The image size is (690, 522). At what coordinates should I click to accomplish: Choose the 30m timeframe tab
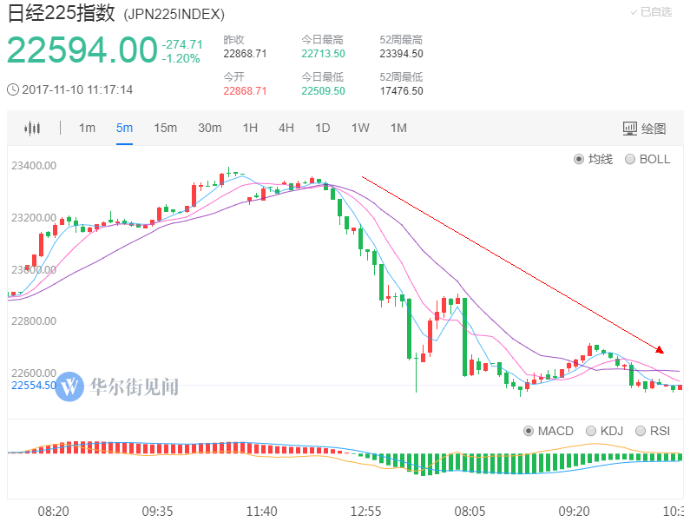click(x=210, y=129)
